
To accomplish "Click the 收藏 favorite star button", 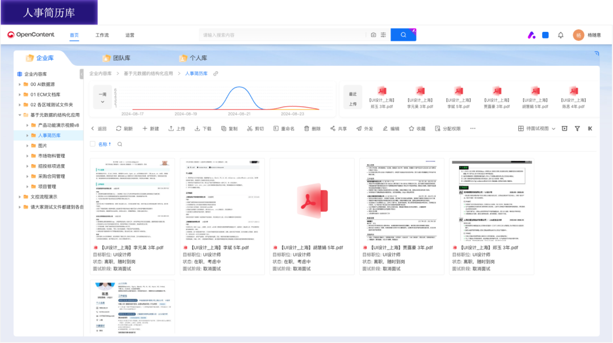I will click(x=417, y=128).
